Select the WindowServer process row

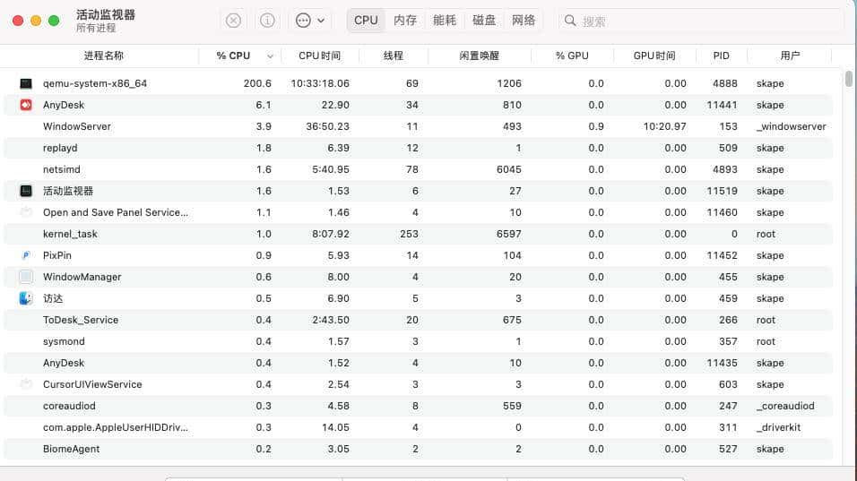(x=418, y=126)
